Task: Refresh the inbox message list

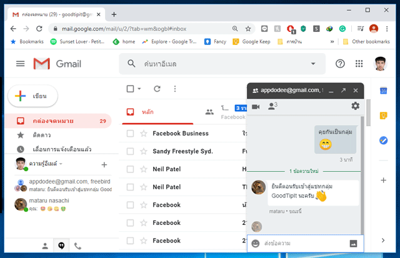Action: click(157, 89)
